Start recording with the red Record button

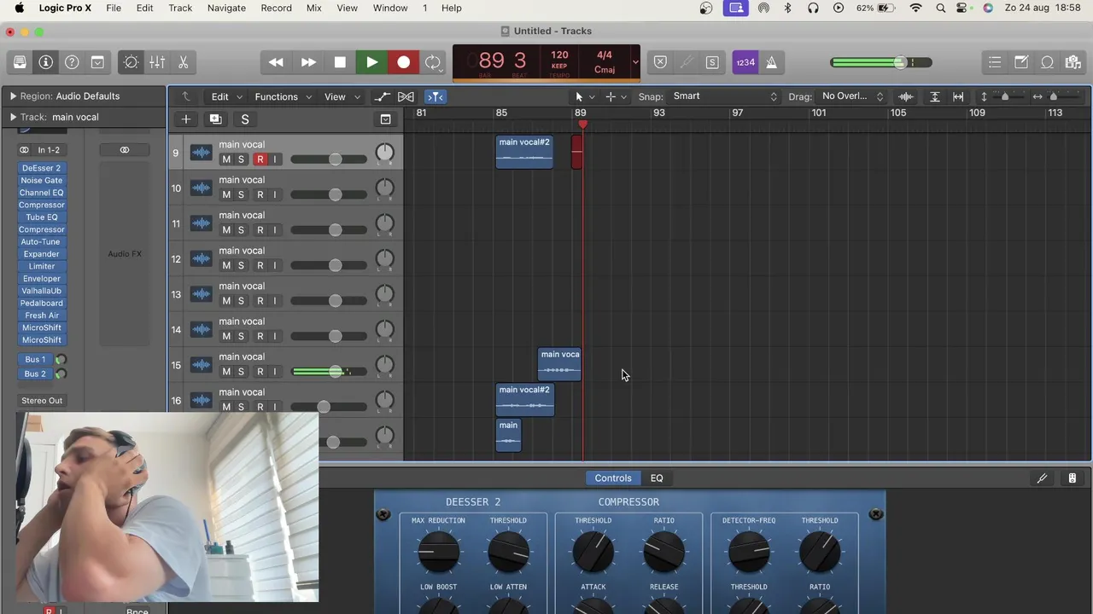coord(404,62)
